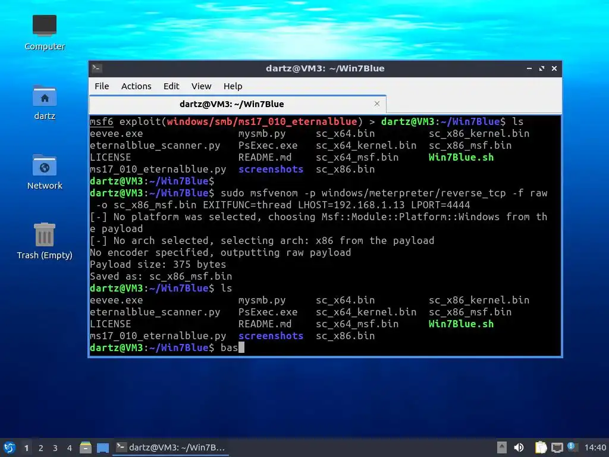Open the wired network tray icon

557,448
